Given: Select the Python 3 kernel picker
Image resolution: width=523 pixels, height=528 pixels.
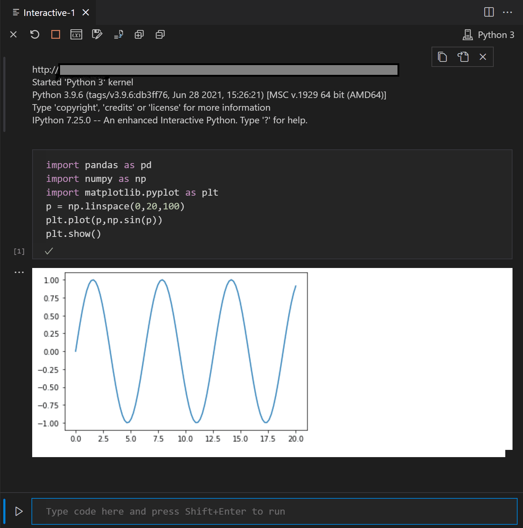Looking at the screenshot, I should (x=488, y=35).
